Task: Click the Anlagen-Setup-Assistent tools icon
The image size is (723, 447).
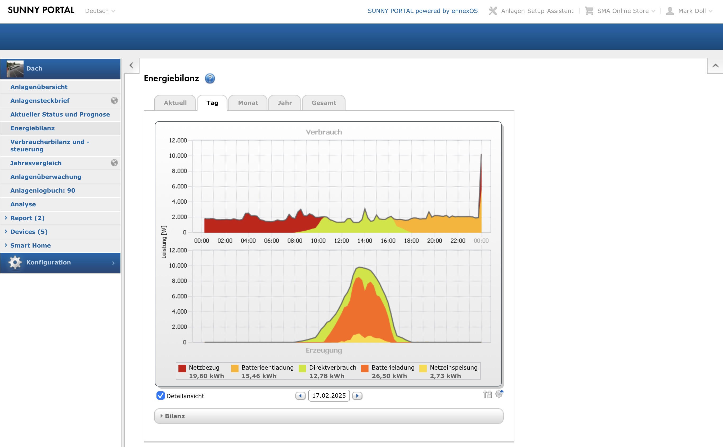Action: [x=493, y=11]
